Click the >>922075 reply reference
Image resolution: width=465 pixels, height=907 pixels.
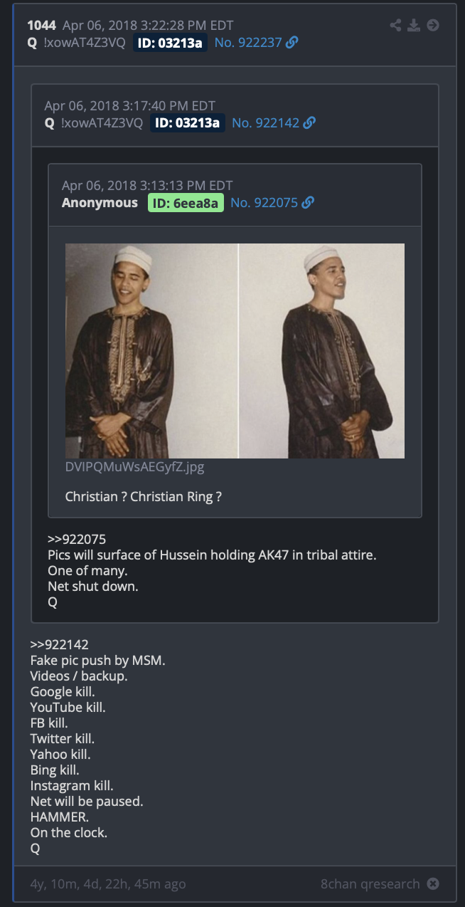(77, 539)
